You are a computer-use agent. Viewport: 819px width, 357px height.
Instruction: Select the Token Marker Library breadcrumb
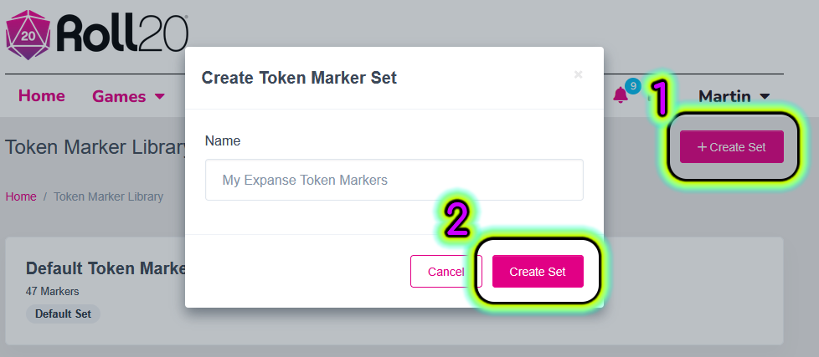point(108,196)
